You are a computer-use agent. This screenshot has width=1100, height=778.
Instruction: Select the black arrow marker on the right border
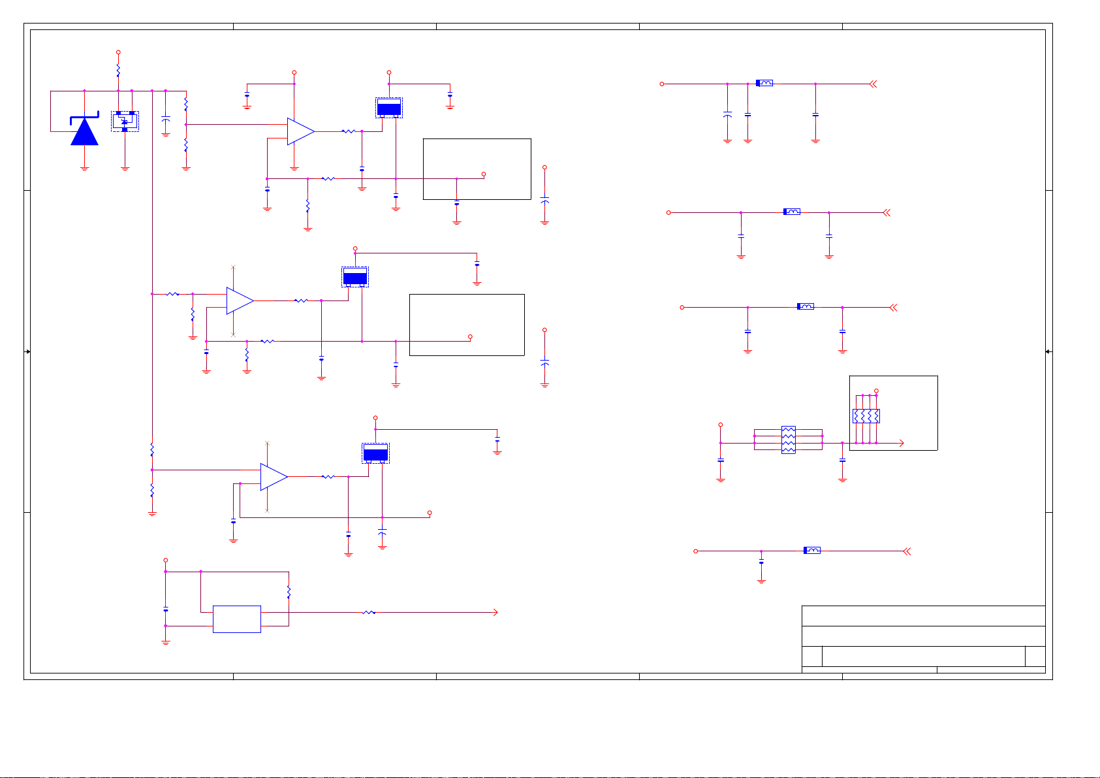pyautogui.click(x=1048, y=351)
